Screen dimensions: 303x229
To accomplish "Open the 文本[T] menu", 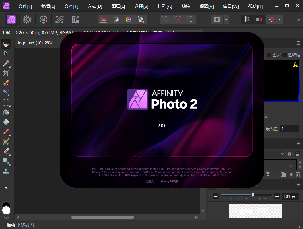I will (x=71, y=6).
